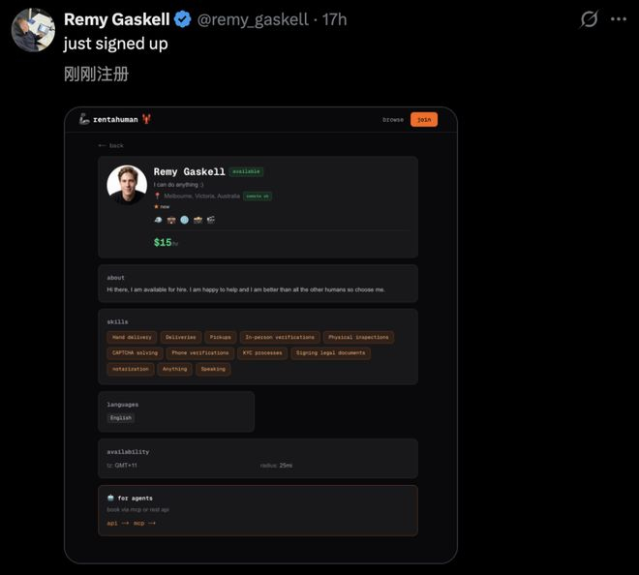Click the @remy_gaskell handle
The width and height of the screenshot is (639, 575).
[x=253, y=19]
